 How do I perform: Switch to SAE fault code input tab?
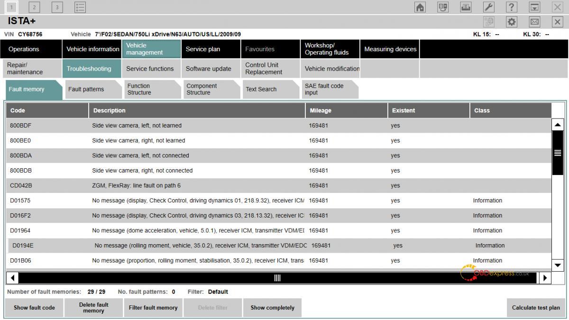[x=330, y=90]
